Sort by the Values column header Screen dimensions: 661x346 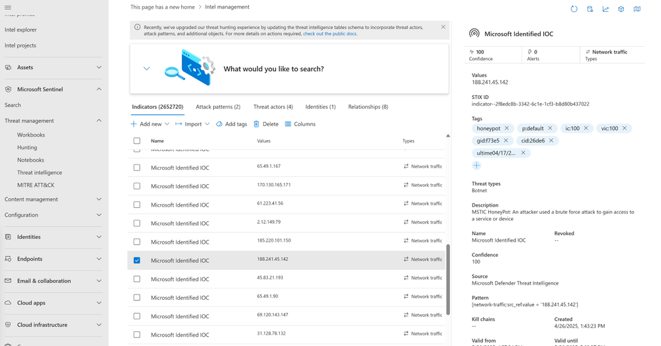point(264,141)
